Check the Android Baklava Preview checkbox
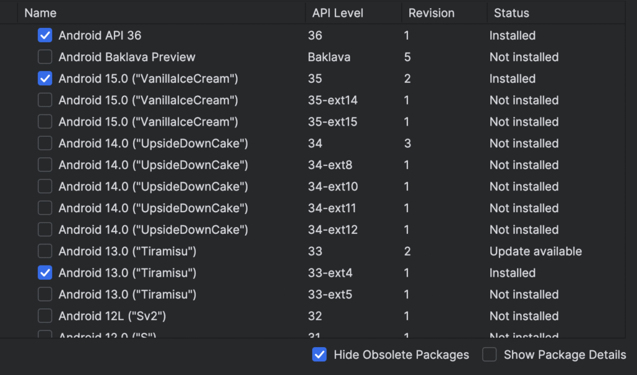The width and height of the screenshot is (637, 375). pyautogui.click(x=45, y=57)
